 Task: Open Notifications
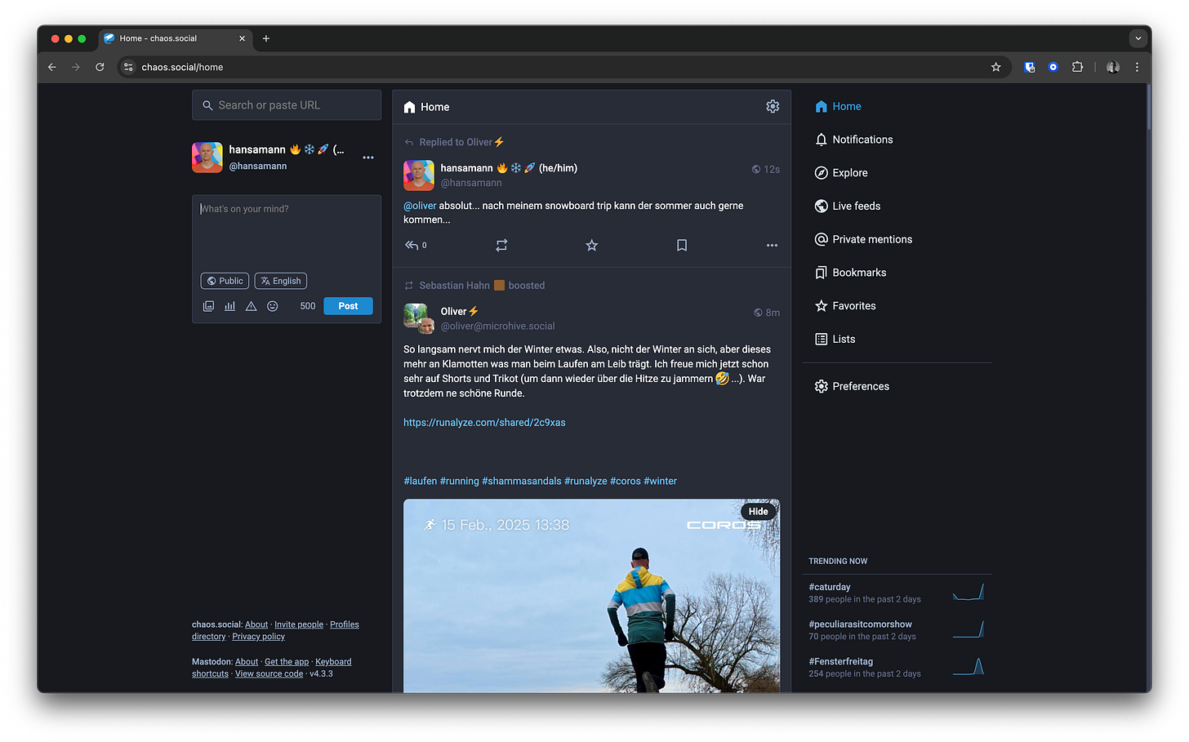point(853,140)
